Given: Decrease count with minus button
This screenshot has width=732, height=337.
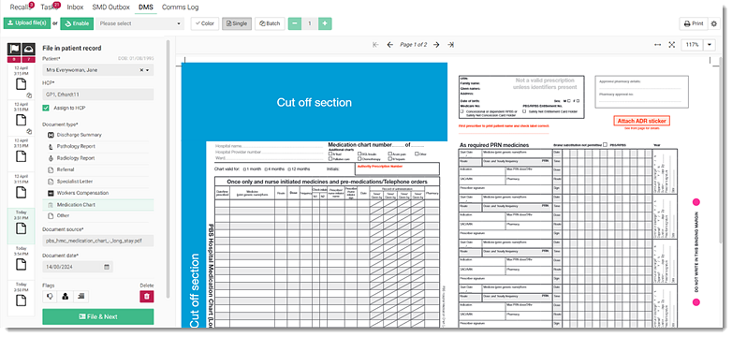Looking at the screenshot, I should pos(295,23).
